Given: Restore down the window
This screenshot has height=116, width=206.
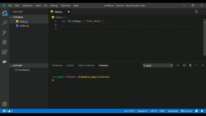Looking at the screenshot, I should [193, 5].
